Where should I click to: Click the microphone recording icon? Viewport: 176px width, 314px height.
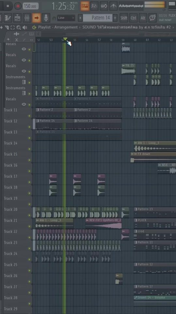click(x=46, y=18)
